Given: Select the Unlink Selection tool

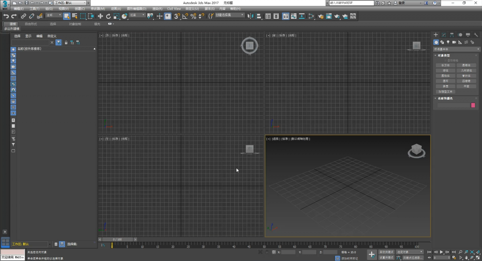Looking at the screenshot, I should (32, 16).
